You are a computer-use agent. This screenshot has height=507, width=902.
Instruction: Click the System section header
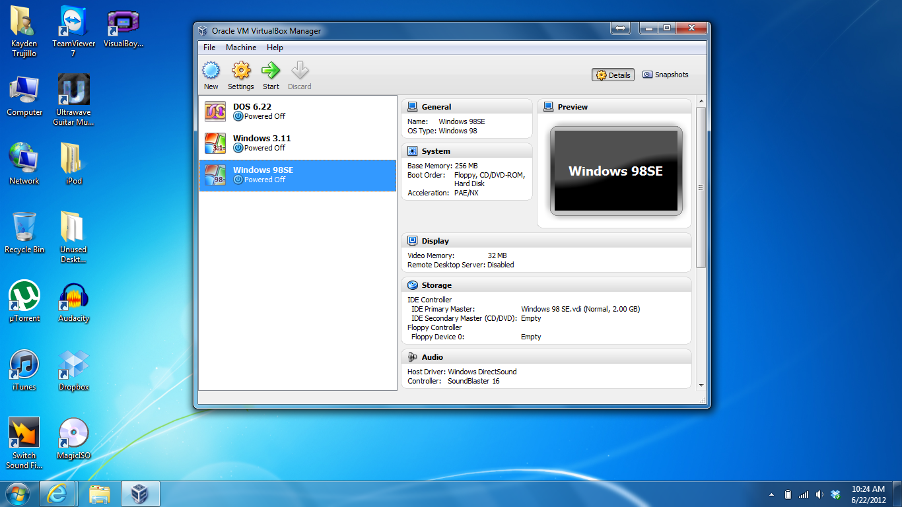[x=466, y=151]
